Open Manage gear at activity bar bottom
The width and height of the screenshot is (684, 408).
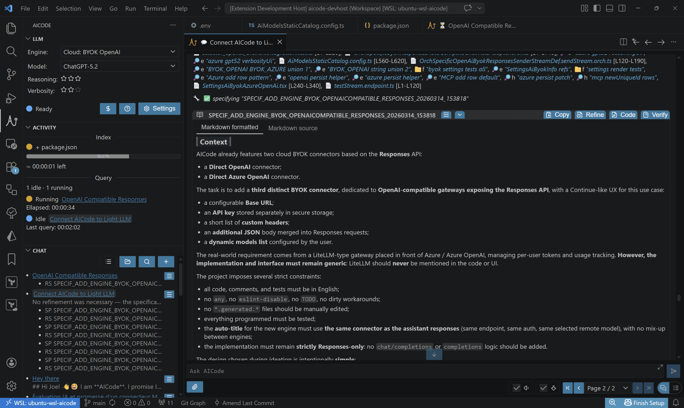coord(11,386)
